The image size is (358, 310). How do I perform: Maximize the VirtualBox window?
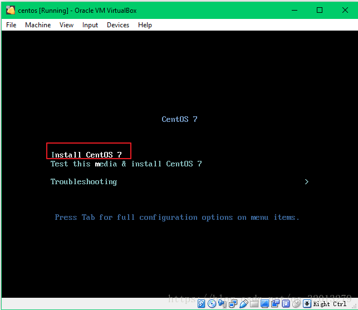320,10
